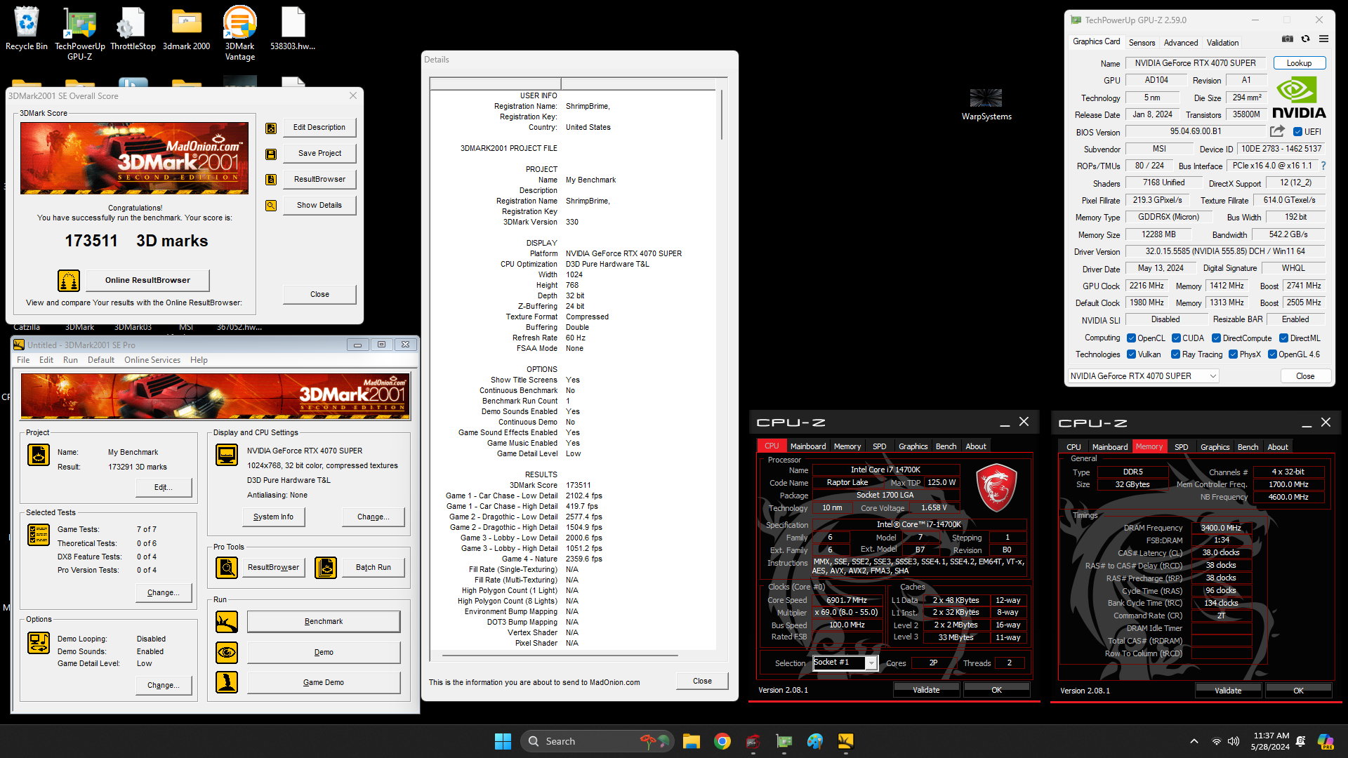Click Online ResultBrowser icon

click(69, 281)
